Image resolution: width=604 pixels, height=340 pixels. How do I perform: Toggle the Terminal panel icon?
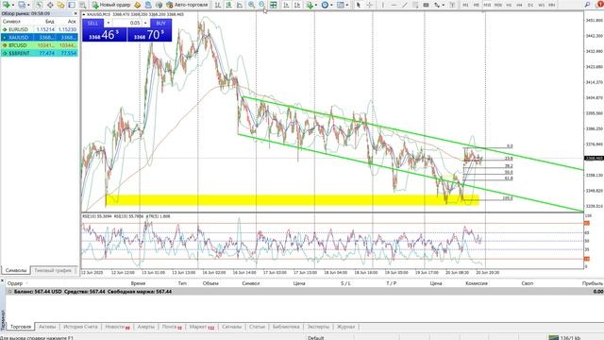tap(72, 5)
